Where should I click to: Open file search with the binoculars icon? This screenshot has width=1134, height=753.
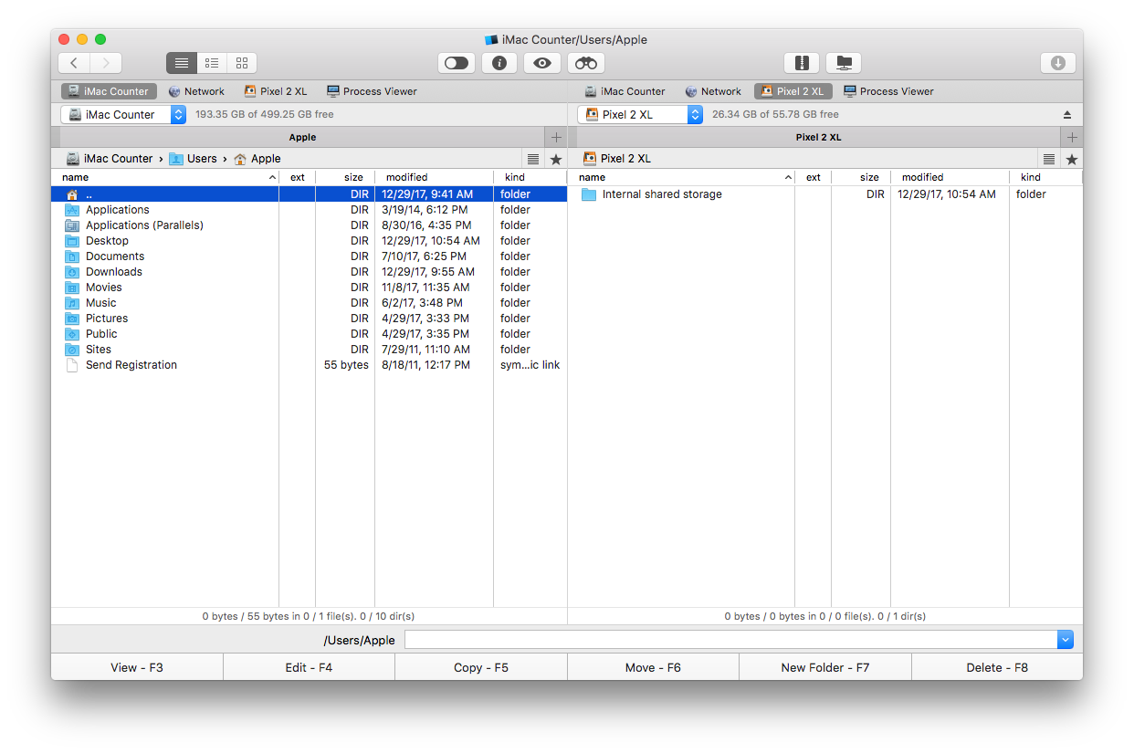pyautogui.click(x=585, y=63)
